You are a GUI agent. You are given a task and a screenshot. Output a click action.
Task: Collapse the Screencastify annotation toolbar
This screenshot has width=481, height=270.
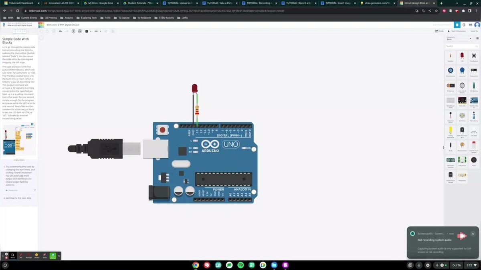coord(59,256)
